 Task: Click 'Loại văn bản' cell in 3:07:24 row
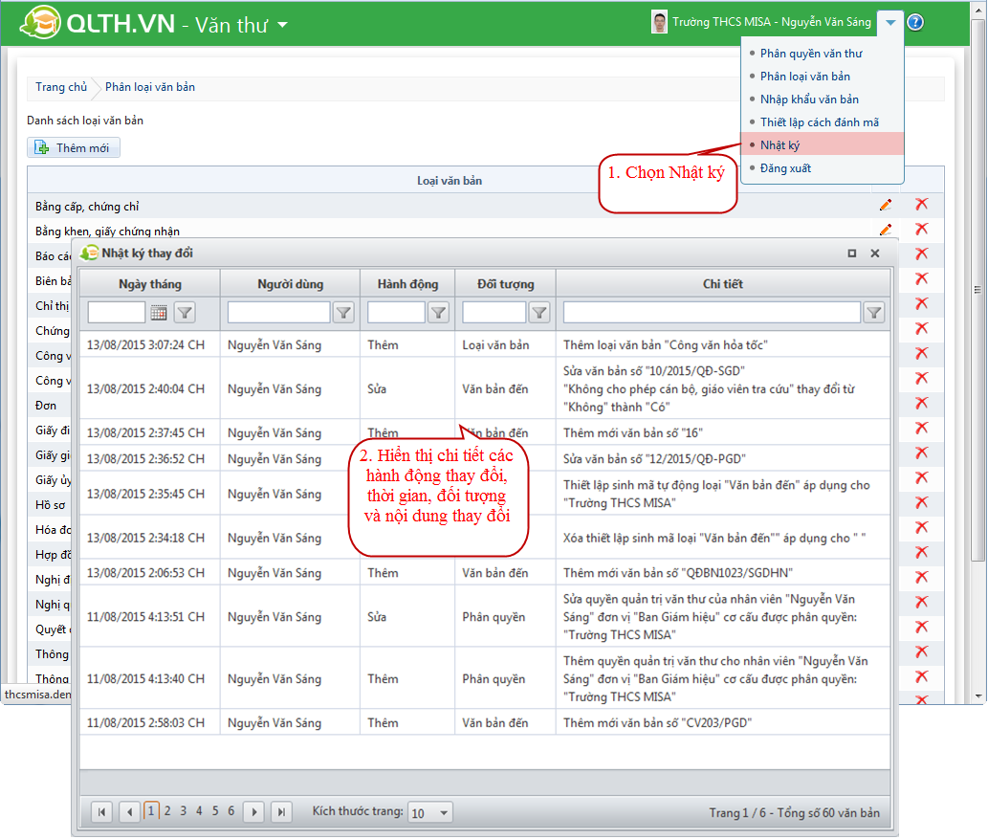[x=495, y=345]
